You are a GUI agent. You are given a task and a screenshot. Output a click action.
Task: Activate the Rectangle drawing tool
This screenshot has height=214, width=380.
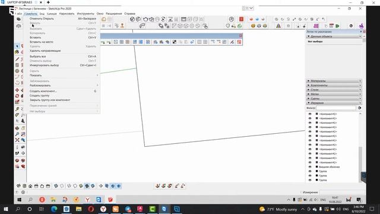[17, 65]
